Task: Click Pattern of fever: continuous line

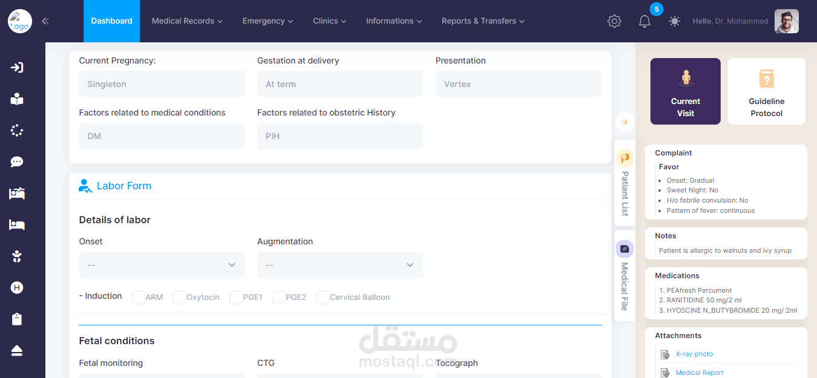Action: tap(710, 211)
